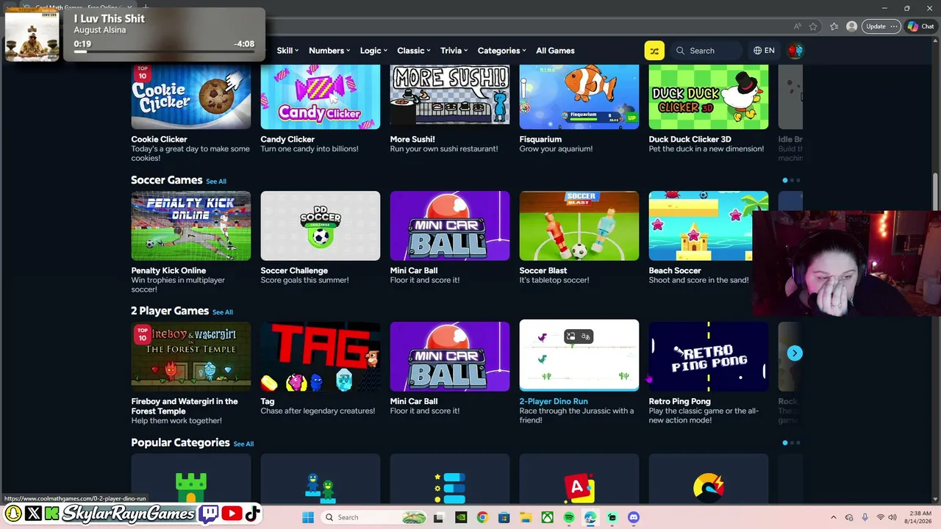Open the Penalty Kick Online title link

click(168, 270)
